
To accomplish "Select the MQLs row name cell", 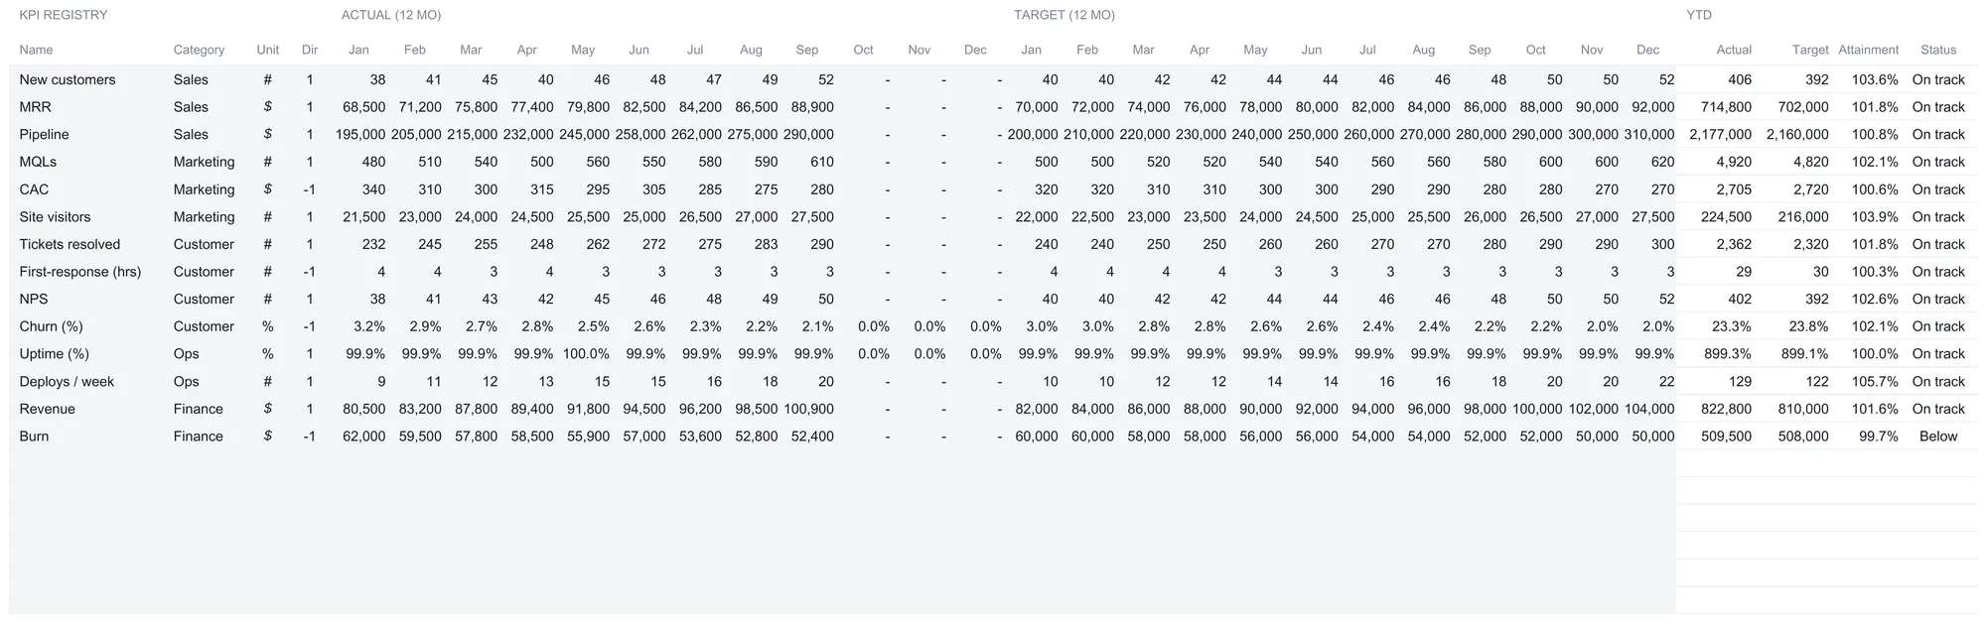I will [x=38, y=162].
